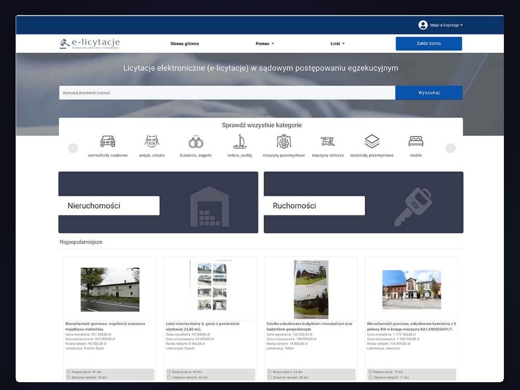The height and width of the screenshot is (390, 520).
Task: Open listing Nieruchomość gruntowa wspólność ustawowa
Action: (x=105, y=327)
